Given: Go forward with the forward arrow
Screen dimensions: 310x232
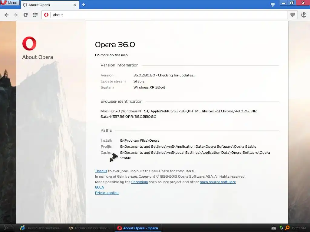Looking at the screenshot, I should [x=16, y=15].
